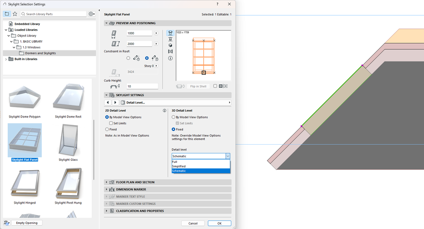Expand the Classification and Properties panel
This screenshot has width=424, height=229.
pos(140,211)
